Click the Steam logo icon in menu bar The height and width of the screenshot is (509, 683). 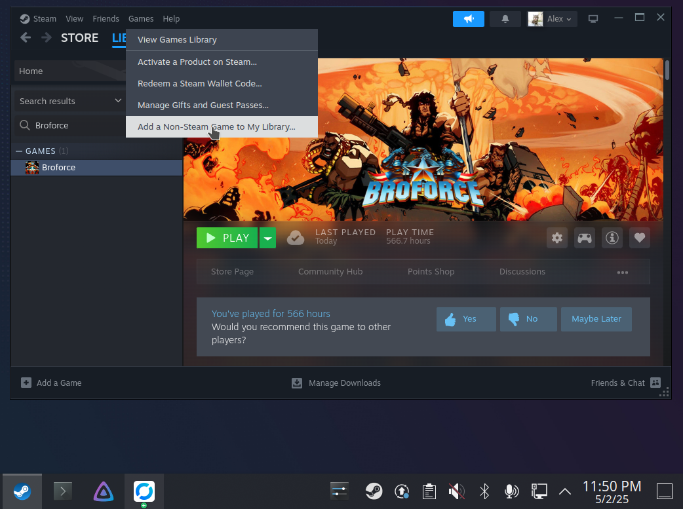[x=25, y=19]
